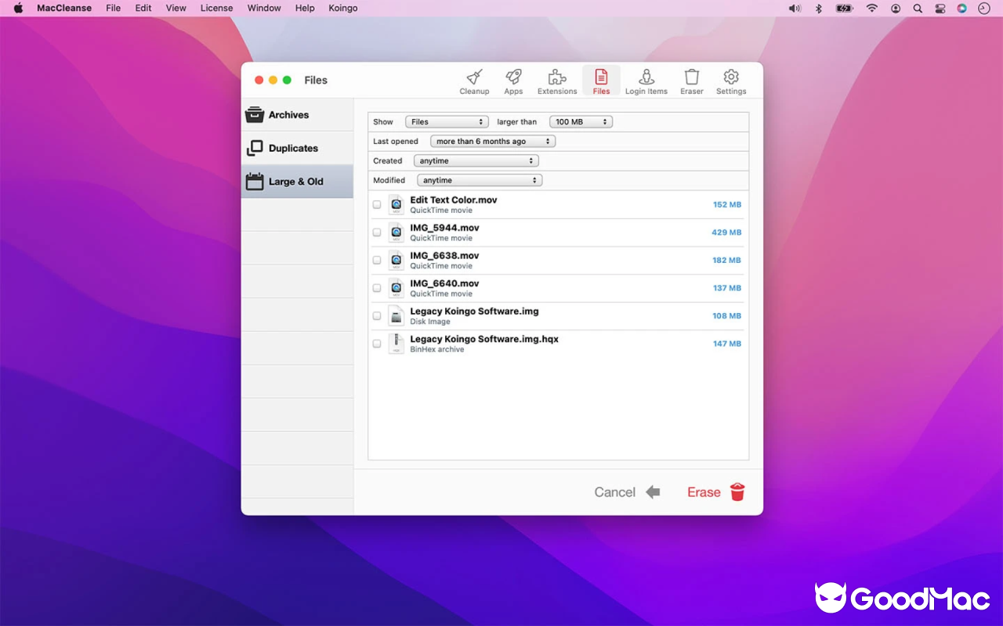Open the Window menu
The image size is (1003, 626).
263,8
